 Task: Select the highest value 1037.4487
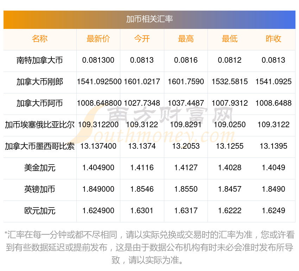[186, 103]
